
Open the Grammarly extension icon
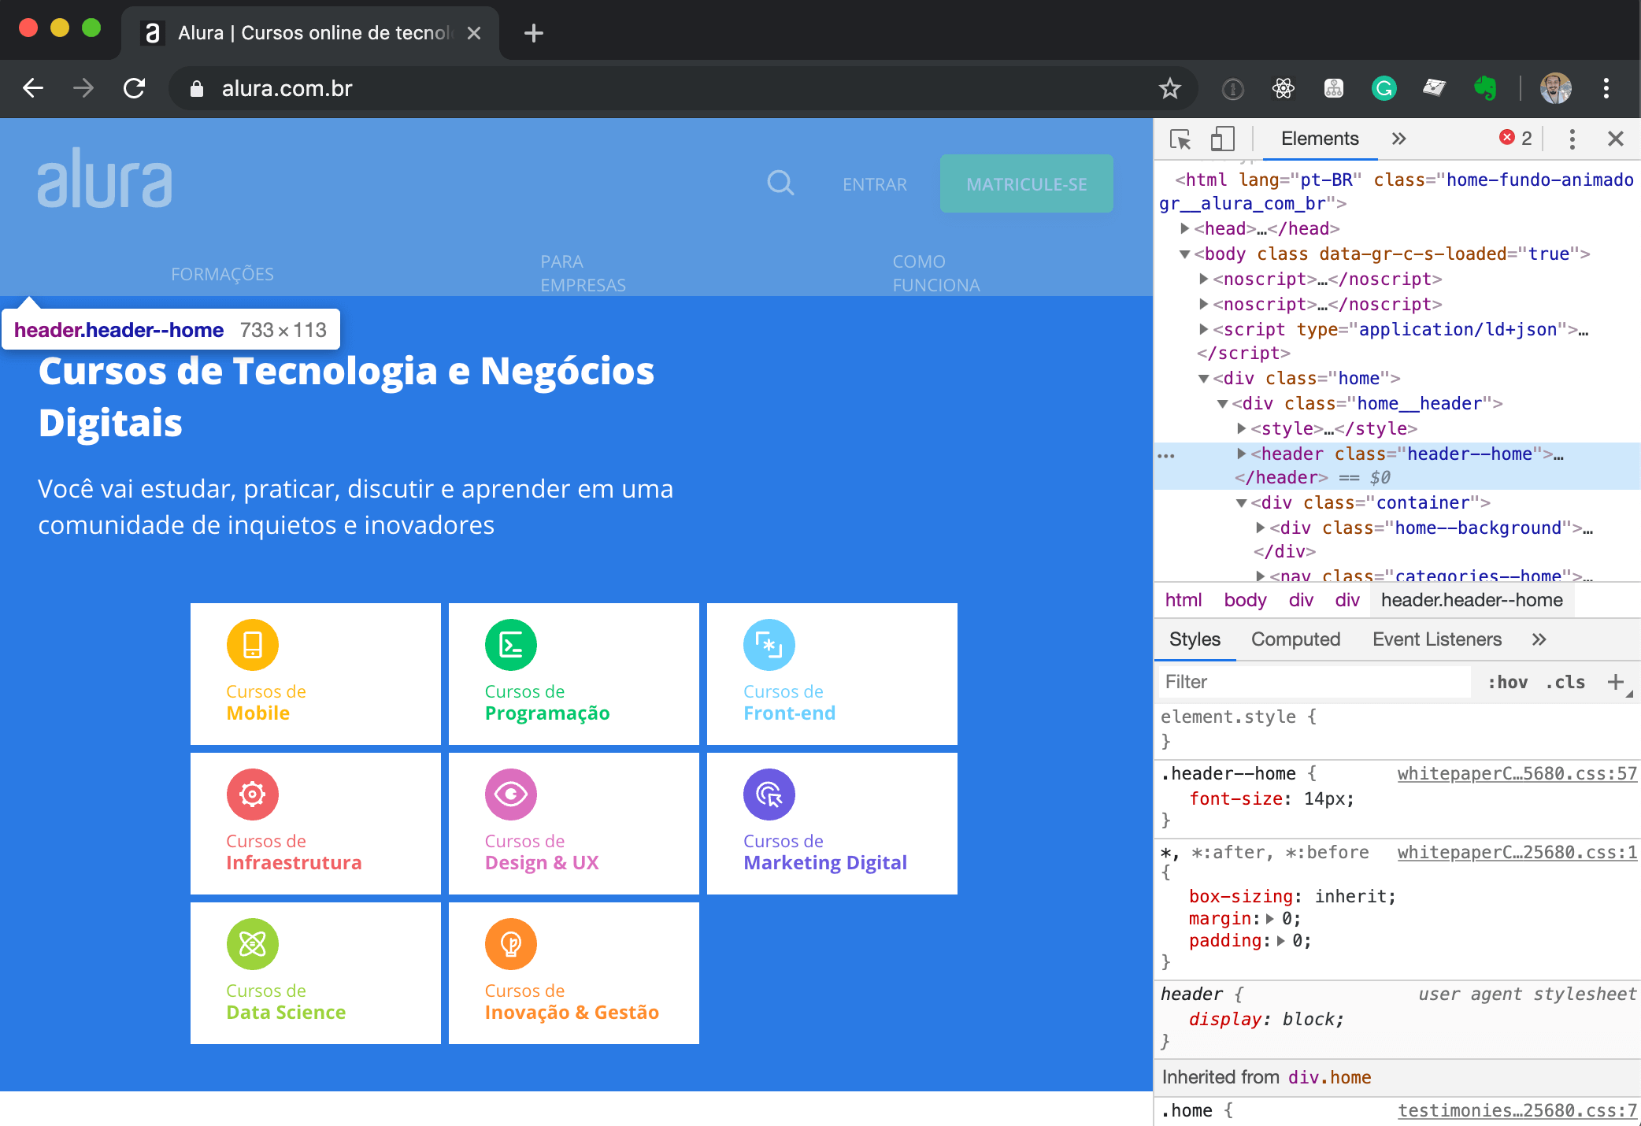click(1384, 88)
